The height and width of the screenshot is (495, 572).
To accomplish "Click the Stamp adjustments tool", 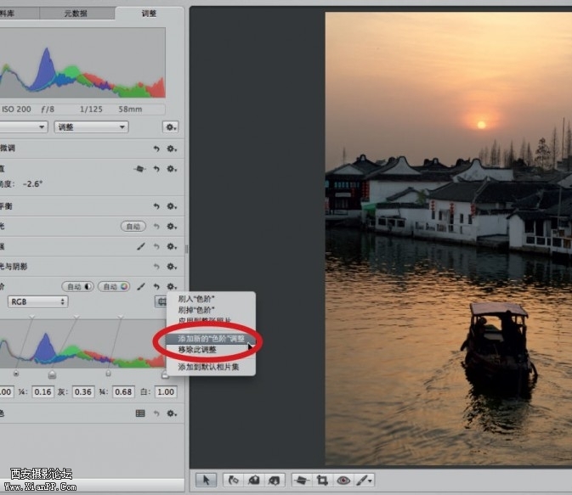I will pyautogui.click(x=275, y=480).
